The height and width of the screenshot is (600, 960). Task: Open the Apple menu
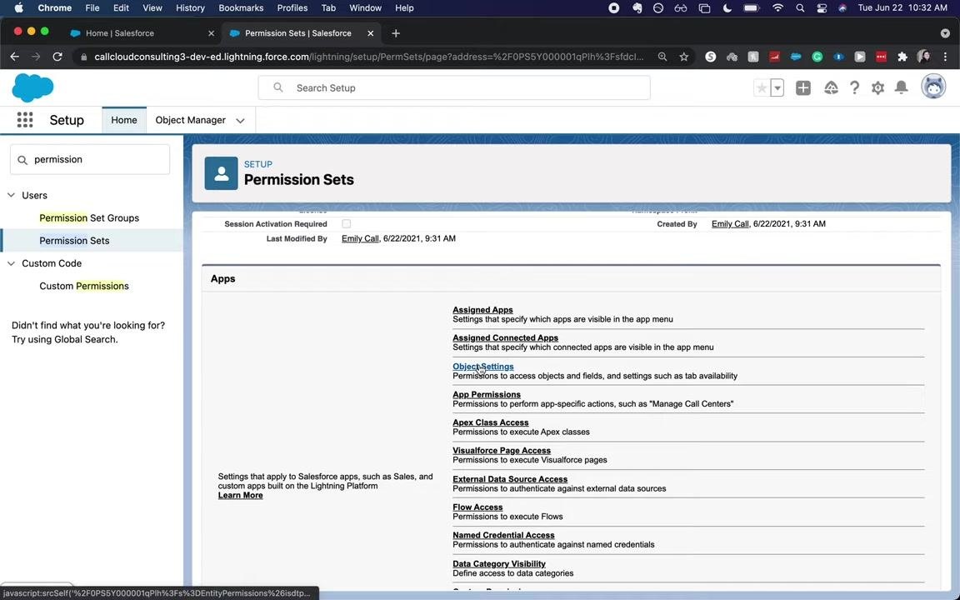tap(18, 8)
